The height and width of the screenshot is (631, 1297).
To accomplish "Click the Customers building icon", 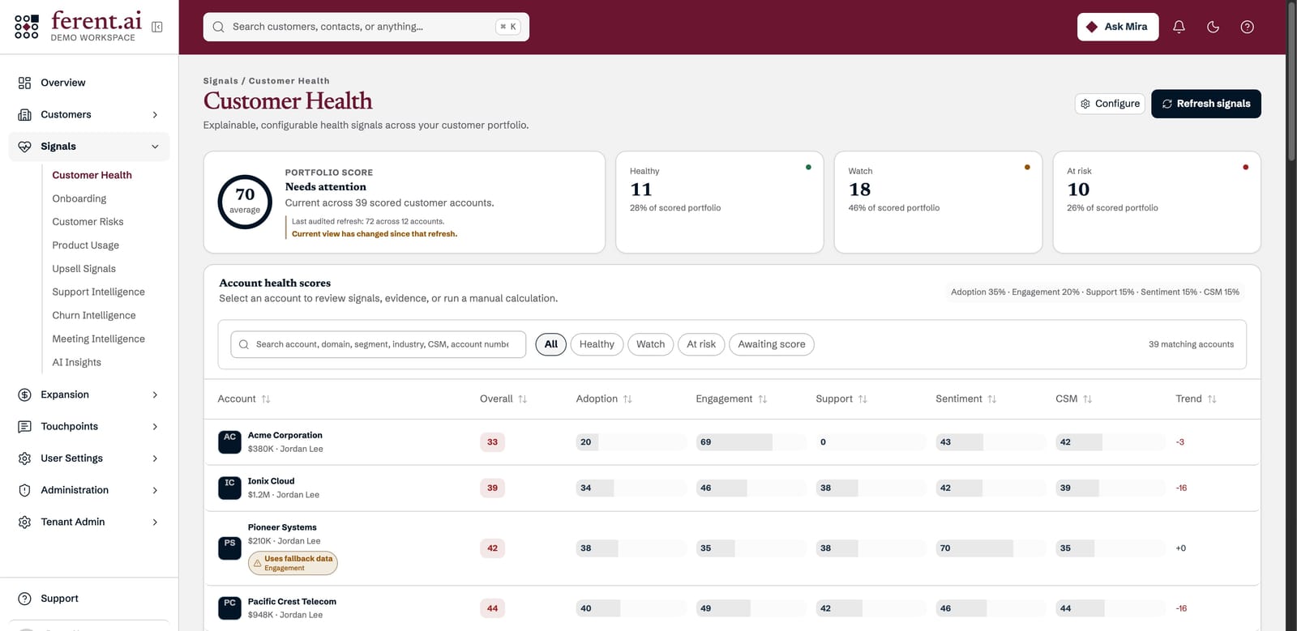I will pyautogui.click(x=24, y=114).
